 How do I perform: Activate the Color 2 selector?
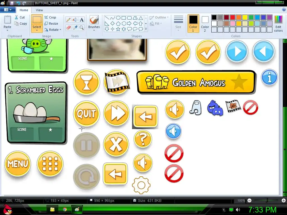205,24
